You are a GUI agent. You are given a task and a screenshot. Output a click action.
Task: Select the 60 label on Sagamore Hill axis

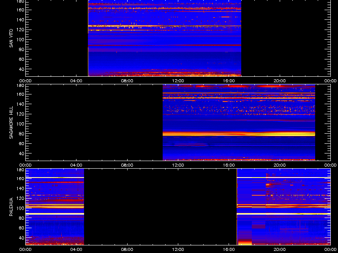(x=22, y=143)
